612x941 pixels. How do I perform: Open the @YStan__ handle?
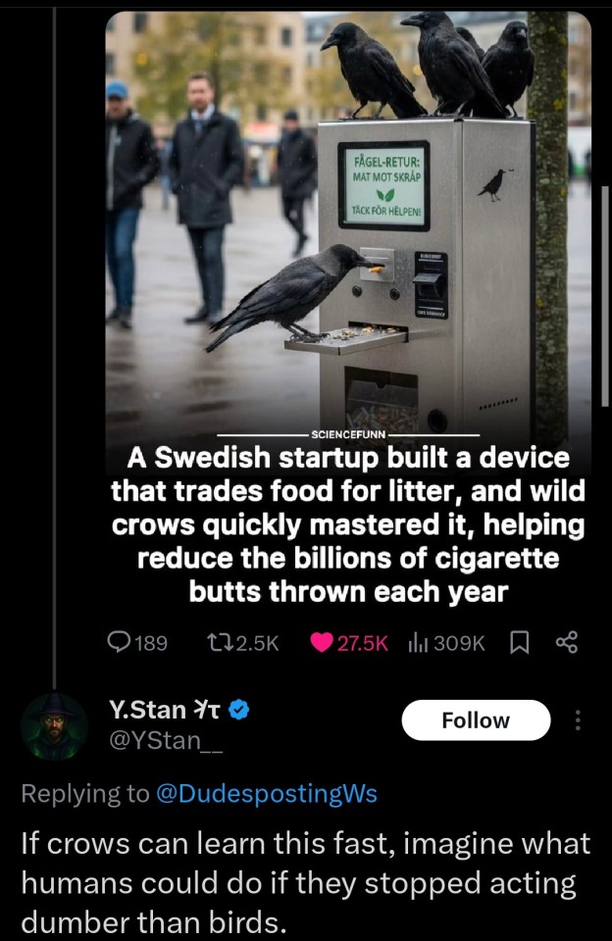click(166, 740)
